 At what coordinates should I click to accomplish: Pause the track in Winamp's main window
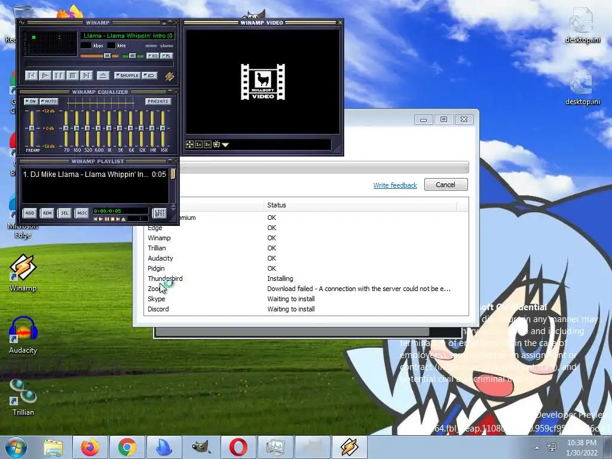point(59,75)
